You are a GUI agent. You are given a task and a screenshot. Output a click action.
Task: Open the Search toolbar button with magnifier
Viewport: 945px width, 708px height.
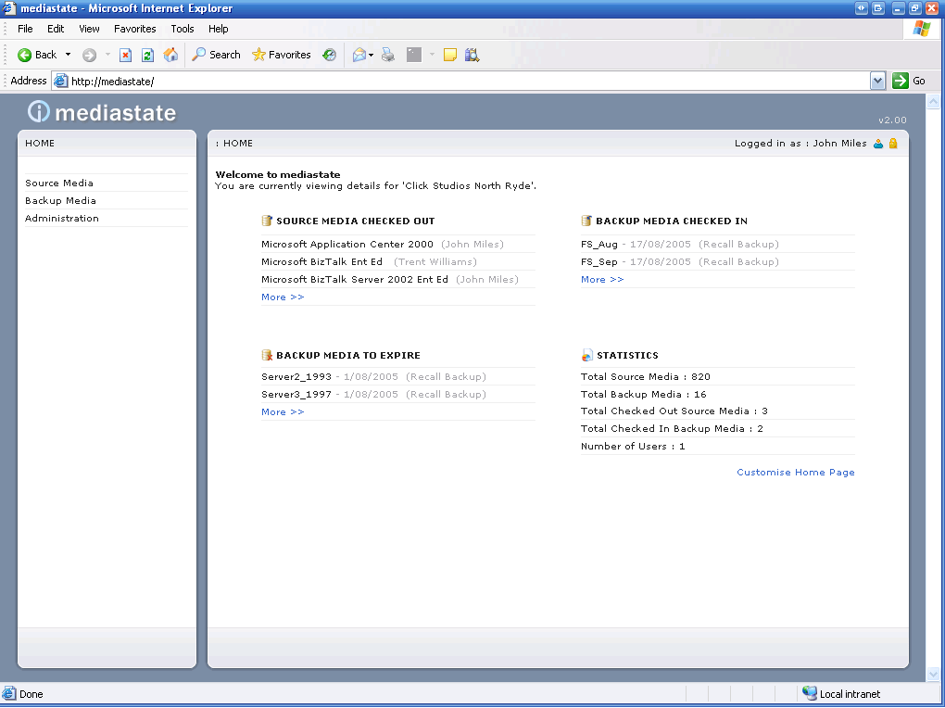point(216,55)
